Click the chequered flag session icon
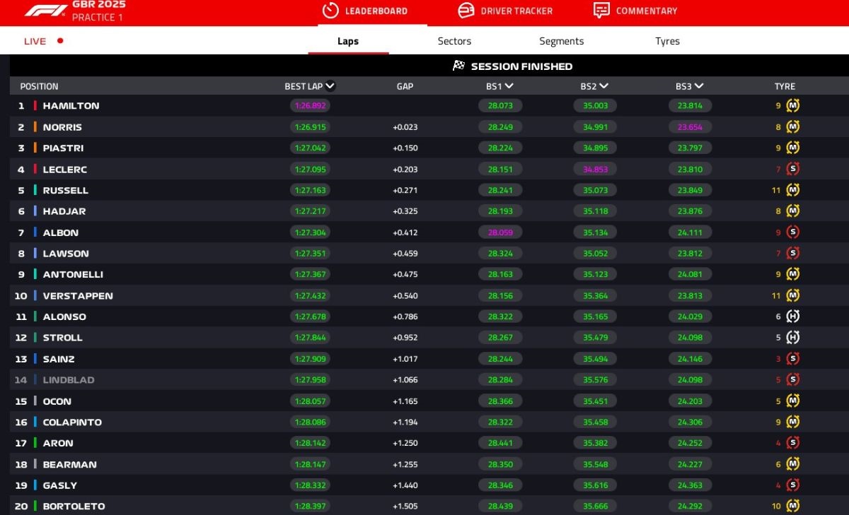849x515 pixels. 458,66
